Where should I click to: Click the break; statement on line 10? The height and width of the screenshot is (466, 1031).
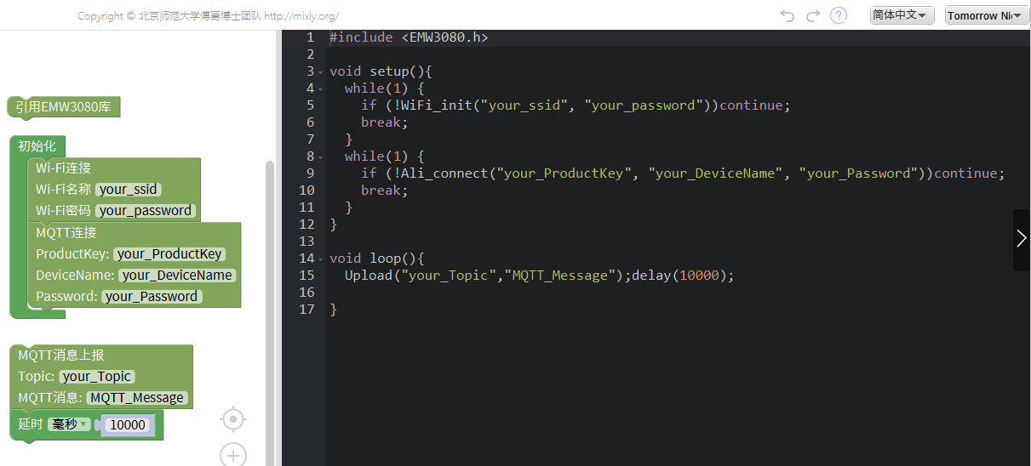point(385,190)
